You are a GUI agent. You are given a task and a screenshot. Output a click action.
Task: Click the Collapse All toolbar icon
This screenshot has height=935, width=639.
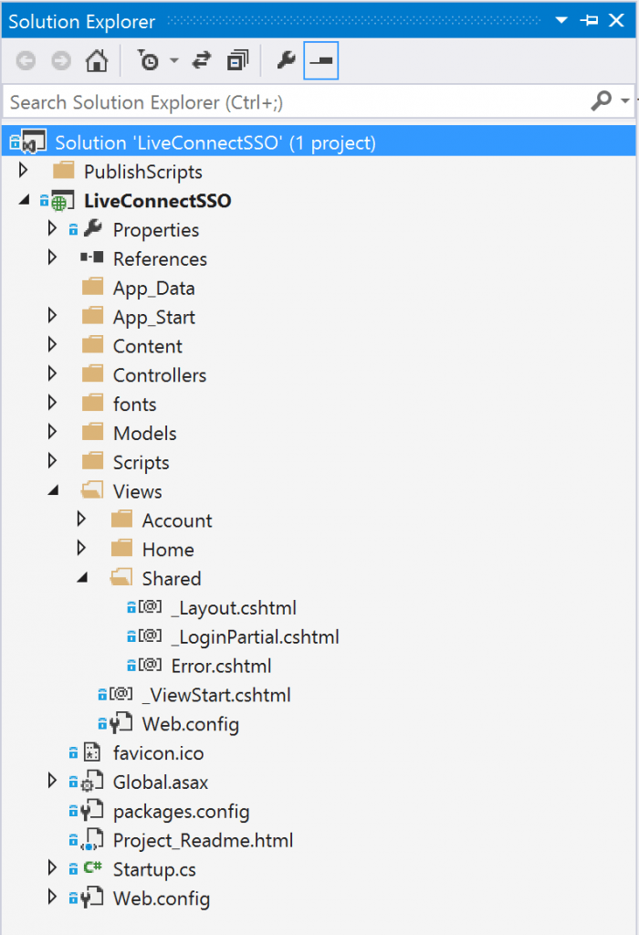click(x=237, y=60)
